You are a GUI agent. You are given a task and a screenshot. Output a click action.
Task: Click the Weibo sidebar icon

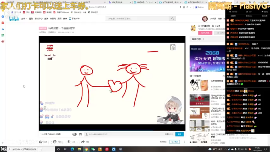click(x=3, y=41)
